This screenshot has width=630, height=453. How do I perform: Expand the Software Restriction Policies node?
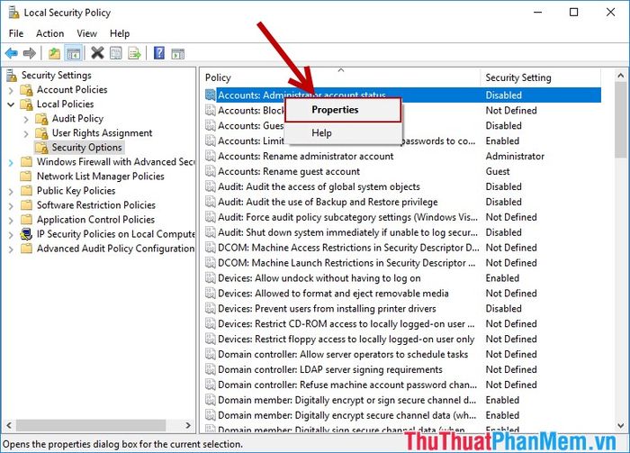click(x=11, y=206)
